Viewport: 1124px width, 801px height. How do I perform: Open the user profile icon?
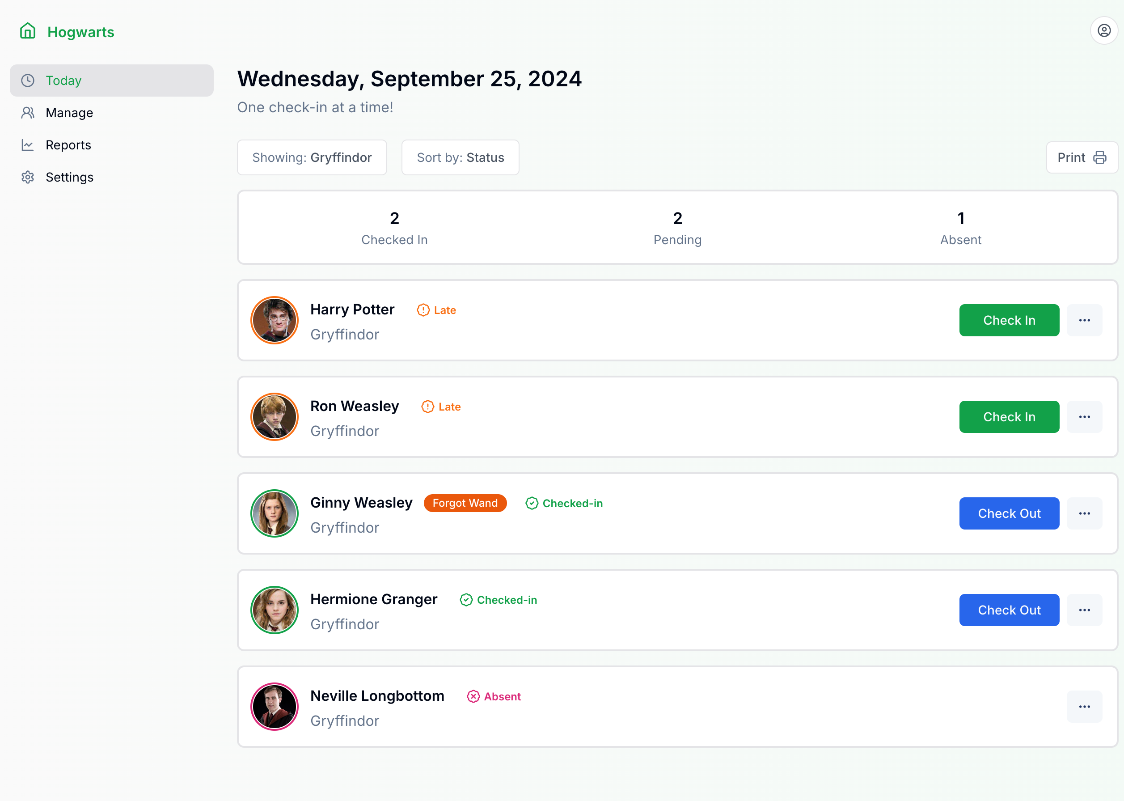1104,30
